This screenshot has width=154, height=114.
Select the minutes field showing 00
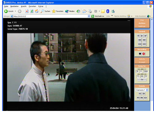click(142, 76)
